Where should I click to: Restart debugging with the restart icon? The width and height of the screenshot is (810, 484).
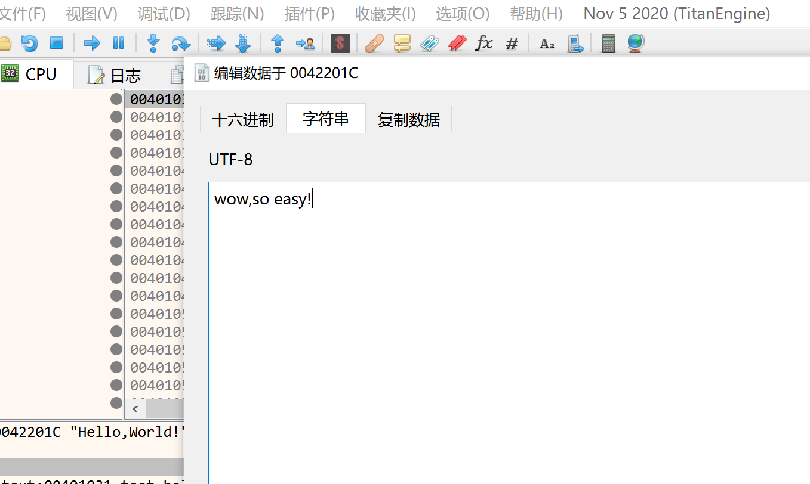[29, 43]
